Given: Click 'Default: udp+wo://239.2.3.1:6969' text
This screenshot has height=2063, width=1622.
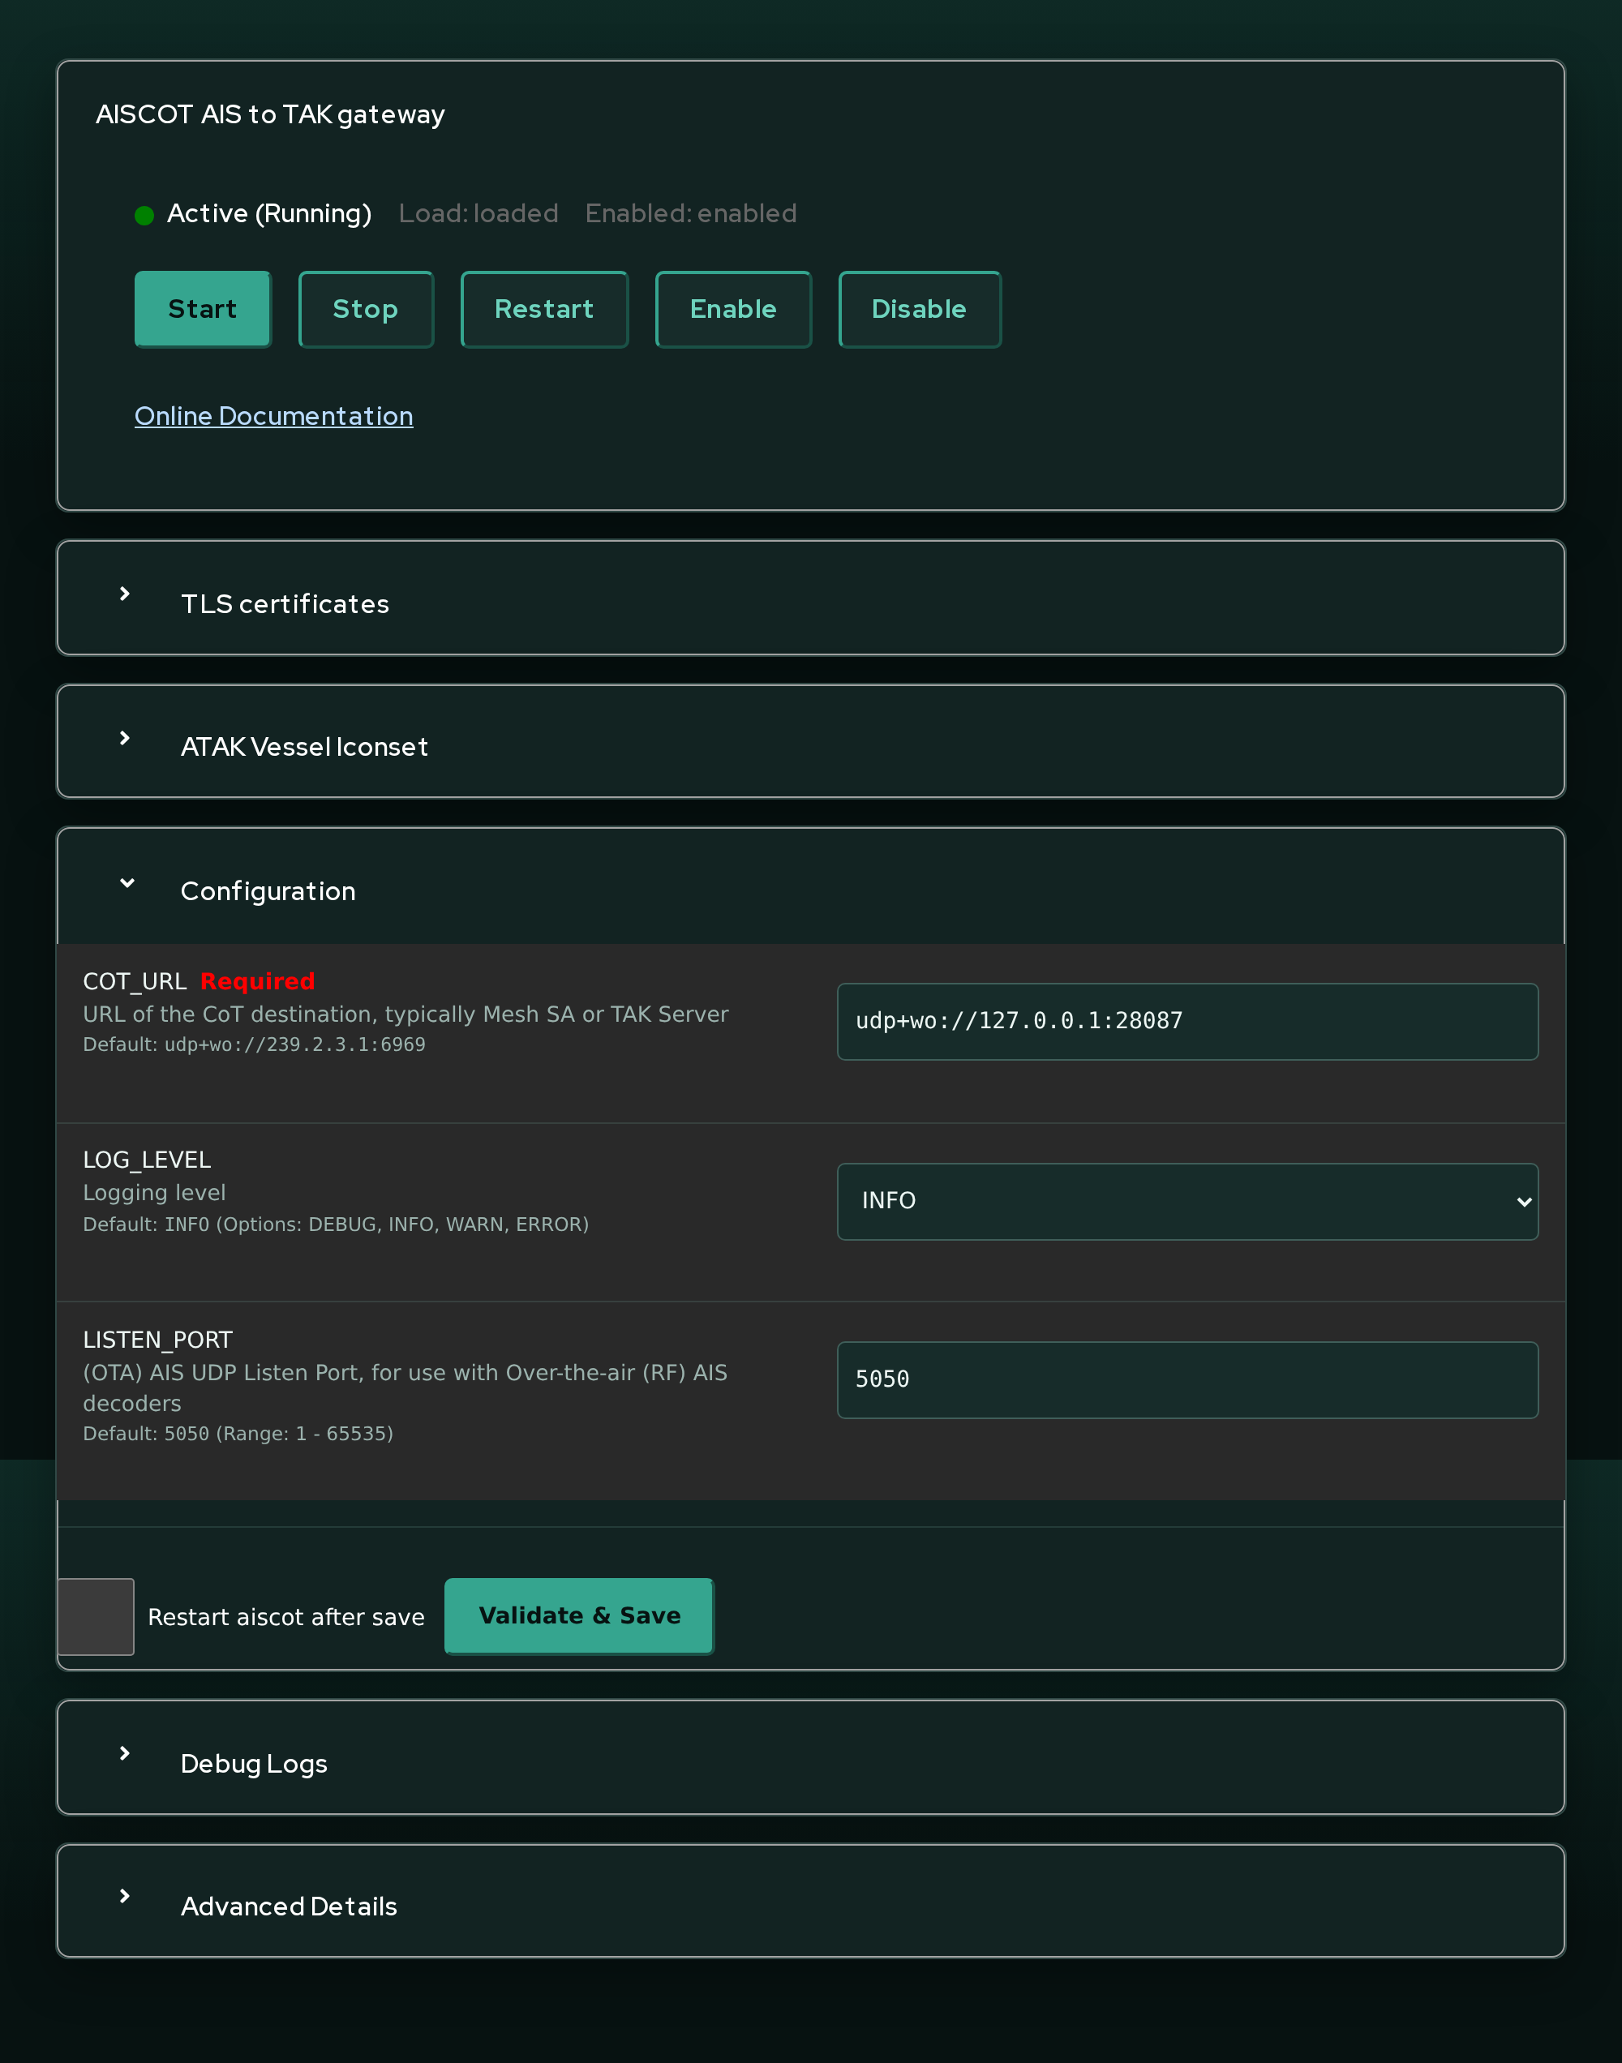Looking at the screenshot, I should [x=255, y=1044].
